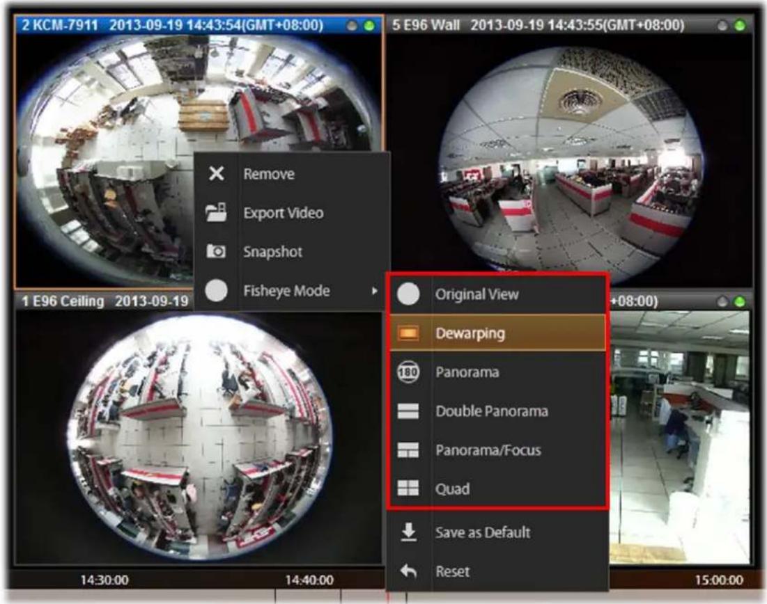The image size is (767, 604).
Task: Click green status light of bottom-right camera
Action: point(740,301)
